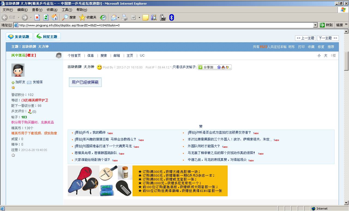This screenshot has height=211, width=349.
Task: Click the Stop loading toolbar icon
Action: [37, 17]
